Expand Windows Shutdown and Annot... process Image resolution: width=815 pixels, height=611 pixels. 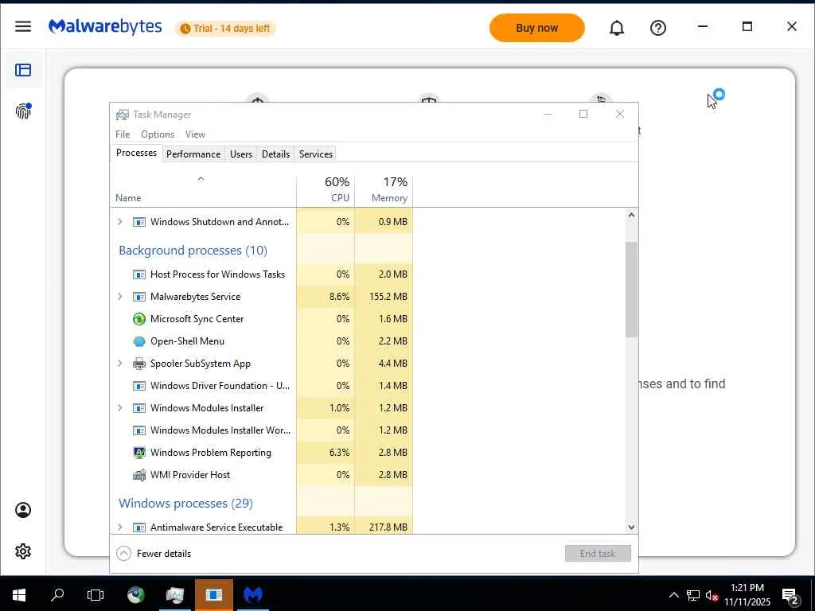pos(120,221)
